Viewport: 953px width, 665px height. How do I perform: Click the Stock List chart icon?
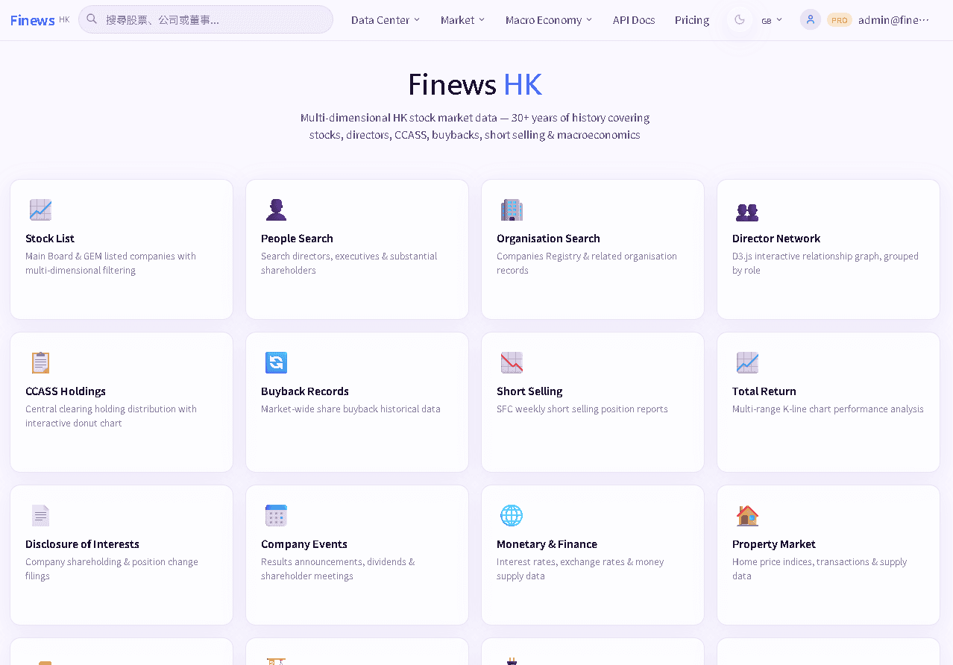[40, 210]
